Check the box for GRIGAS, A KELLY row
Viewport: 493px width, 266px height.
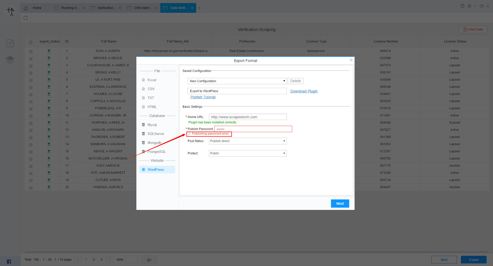[x=31, y=73]
